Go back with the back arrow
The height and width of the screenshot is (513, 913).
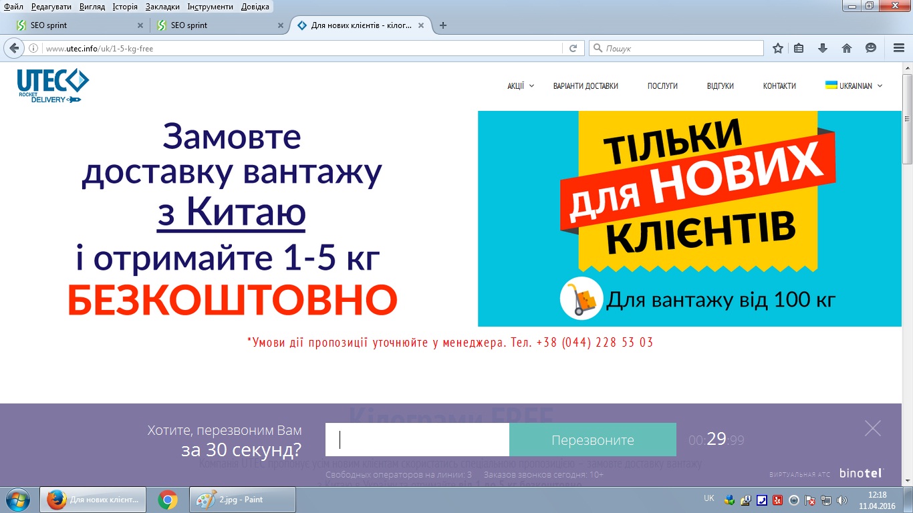pyautogui.click(x=13, y=48)
